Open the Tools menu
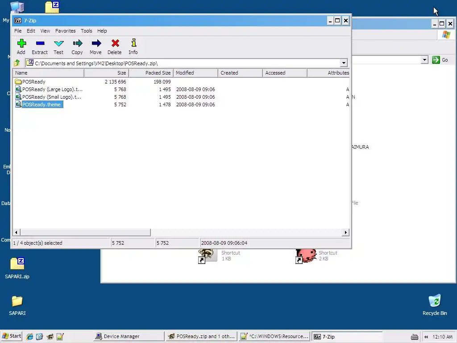 coord(86,31)
